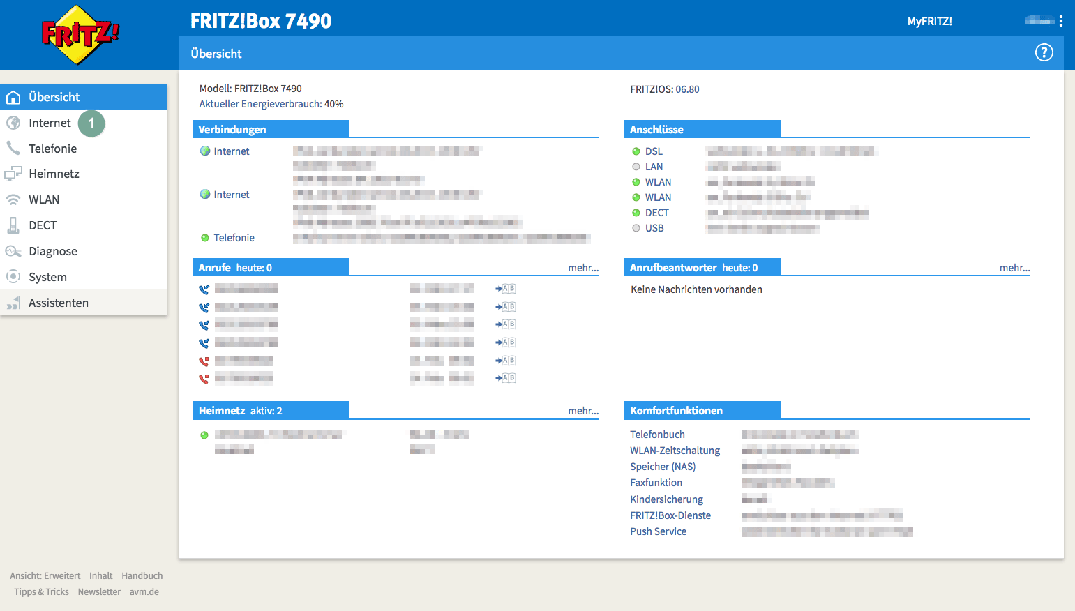Screen dimensions: 1075x611
Task: Click the Übersicht house icon
Action: [13, 97]
